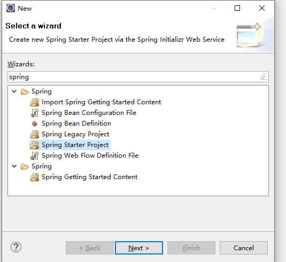286x262 pixels.
Task: Click the Import Spring Getting Started Content icon
Action: pos(35,102)
